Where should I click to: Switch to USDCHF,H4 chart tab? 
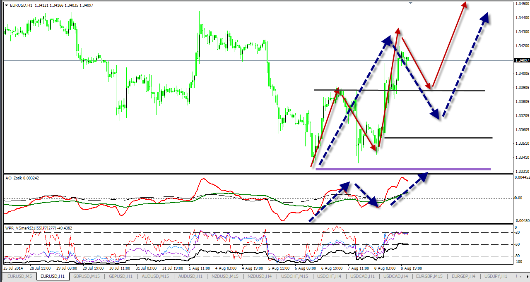click(x=328, y=276)
